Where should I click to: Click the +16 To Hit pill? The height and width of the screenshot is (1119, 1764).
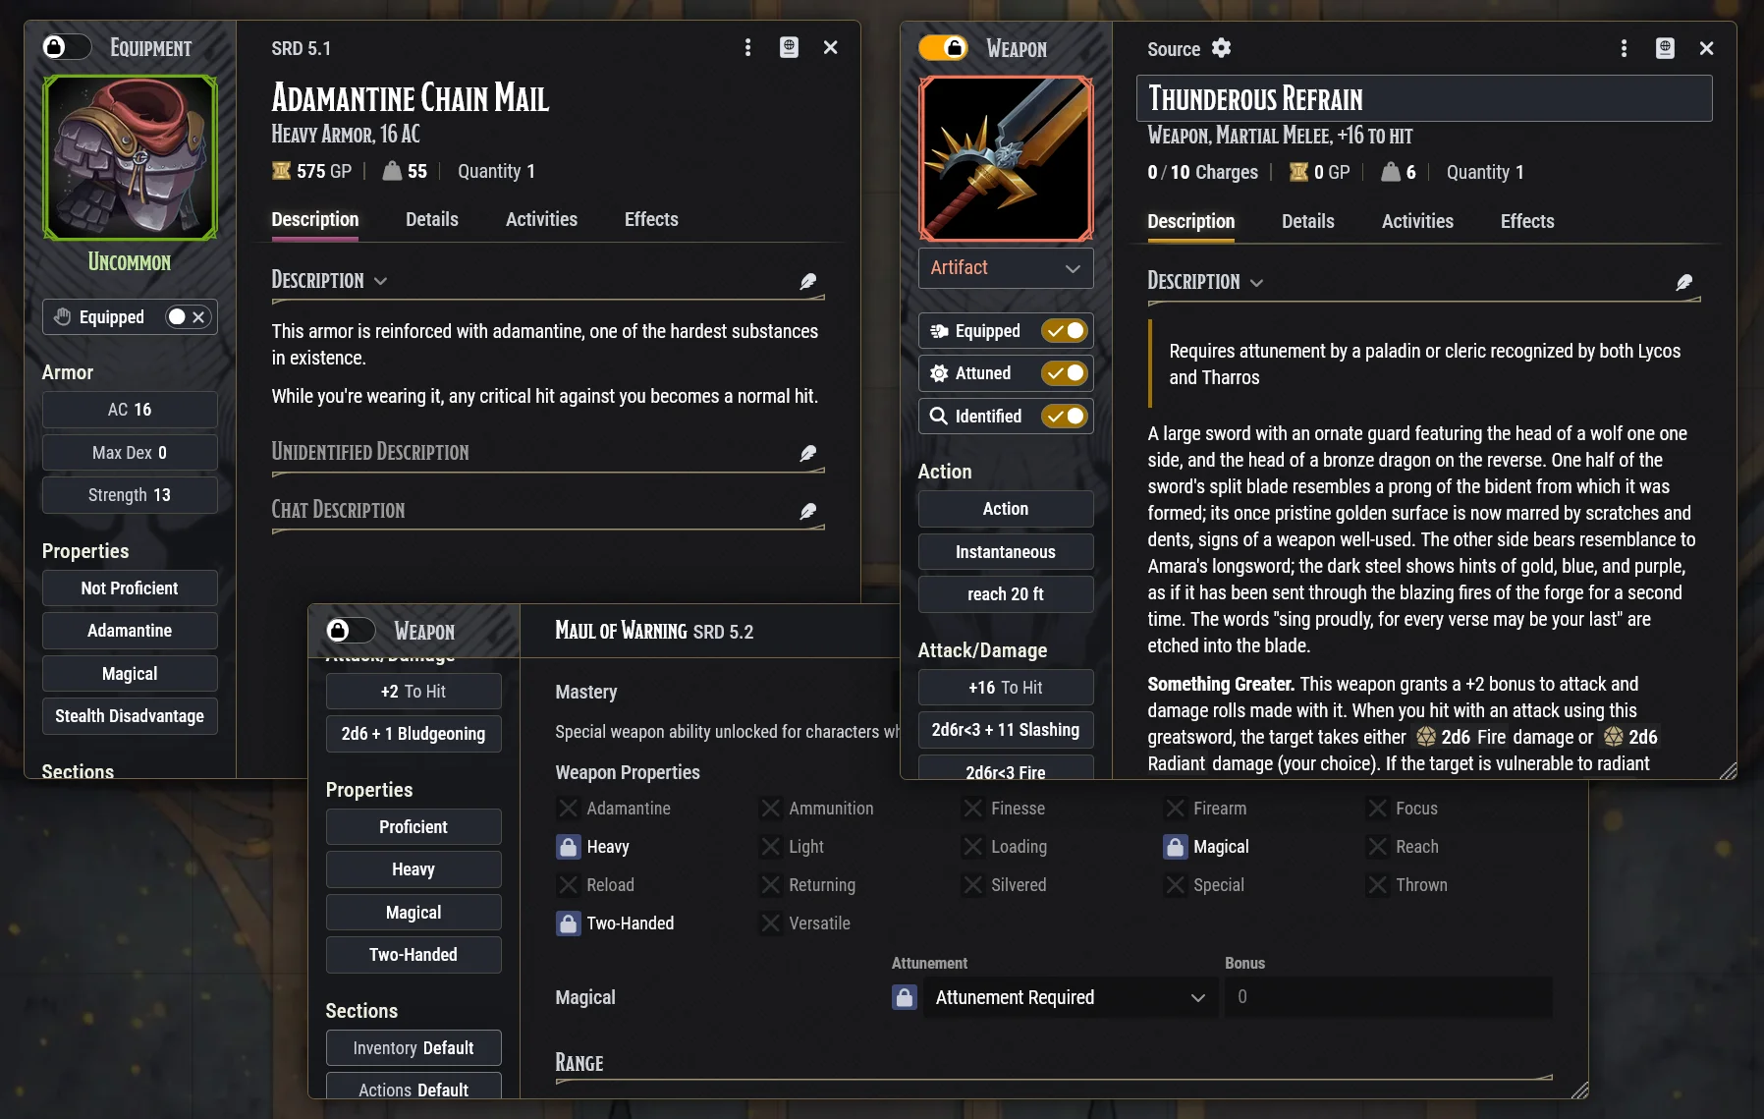(1006, 688)
